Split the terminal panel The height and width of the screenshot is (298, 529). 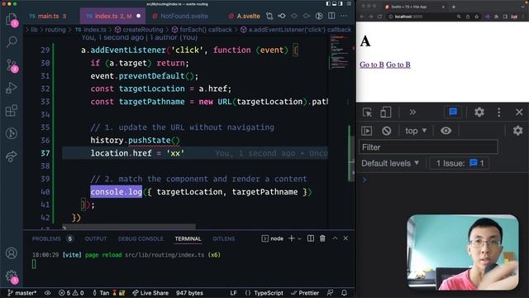[311, 238]
